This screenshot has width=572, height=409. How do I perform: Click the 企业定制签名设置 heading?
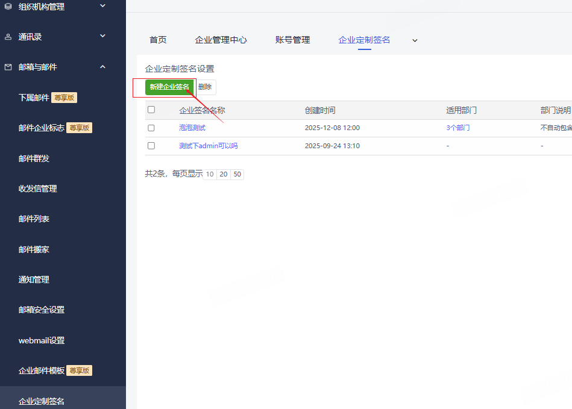pyautogui.click(x=180, y=69)
